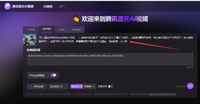
Task: Click the three-dot menu icon at left of the logo
Action: coord(1,6)
